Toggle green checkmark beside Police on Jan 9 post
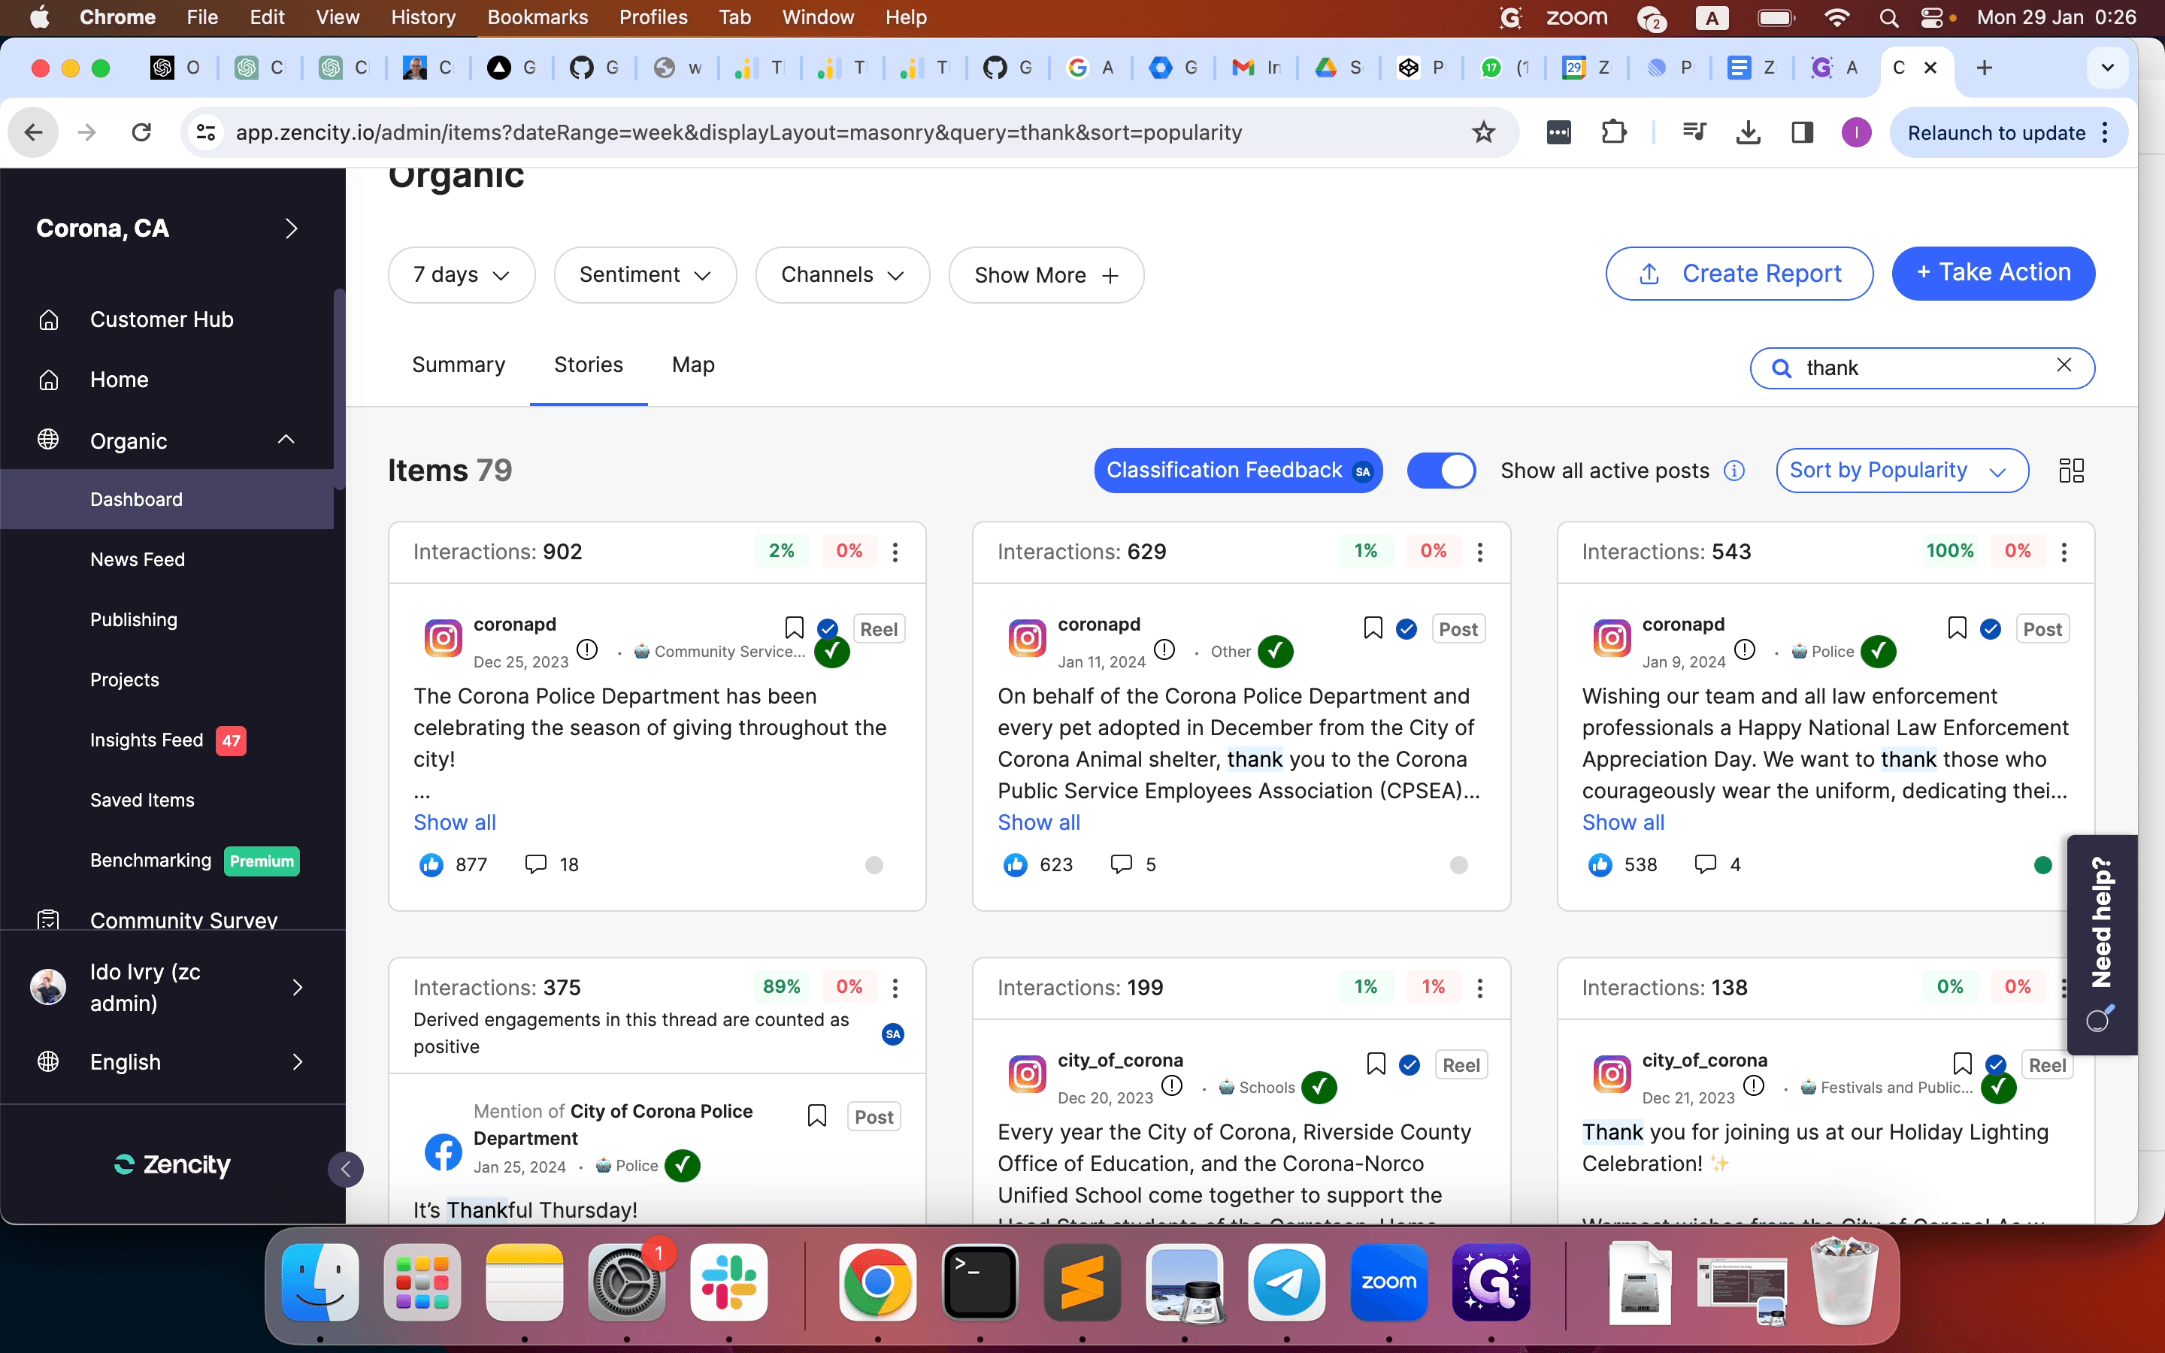Screen dimensions: 2165x1353 1878,652
